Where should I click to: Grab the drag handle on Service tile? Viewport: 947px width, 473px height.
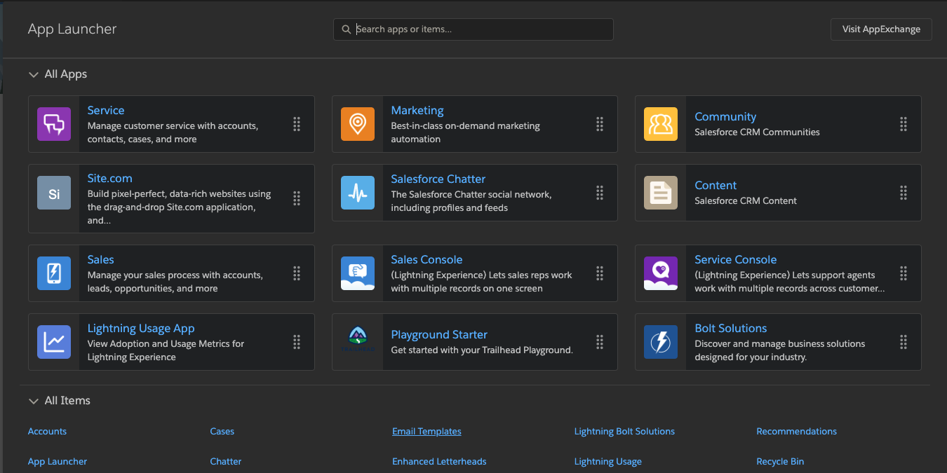tap(297, 124)
